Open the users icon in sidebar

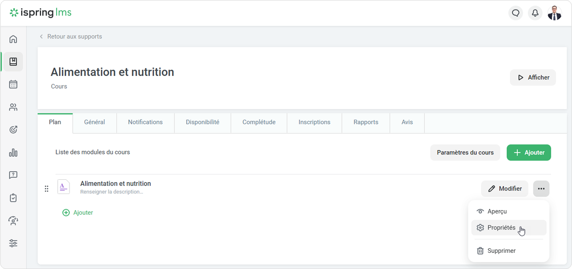(x=13, y=107)
